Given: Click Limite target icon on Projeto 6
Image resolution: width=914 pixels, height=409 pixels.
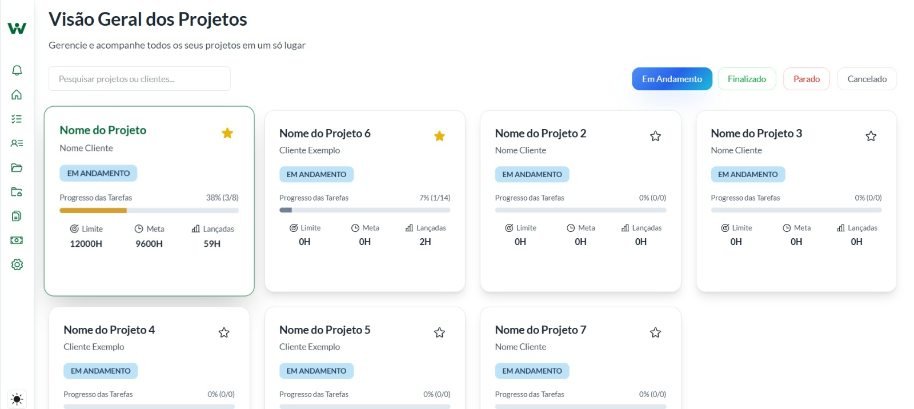Looking at the screenshot, I should (294, 227).
